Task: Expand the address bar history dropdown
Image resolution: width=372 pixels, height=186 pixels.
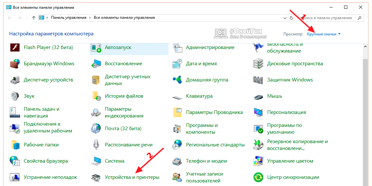Action: [285, 18]
